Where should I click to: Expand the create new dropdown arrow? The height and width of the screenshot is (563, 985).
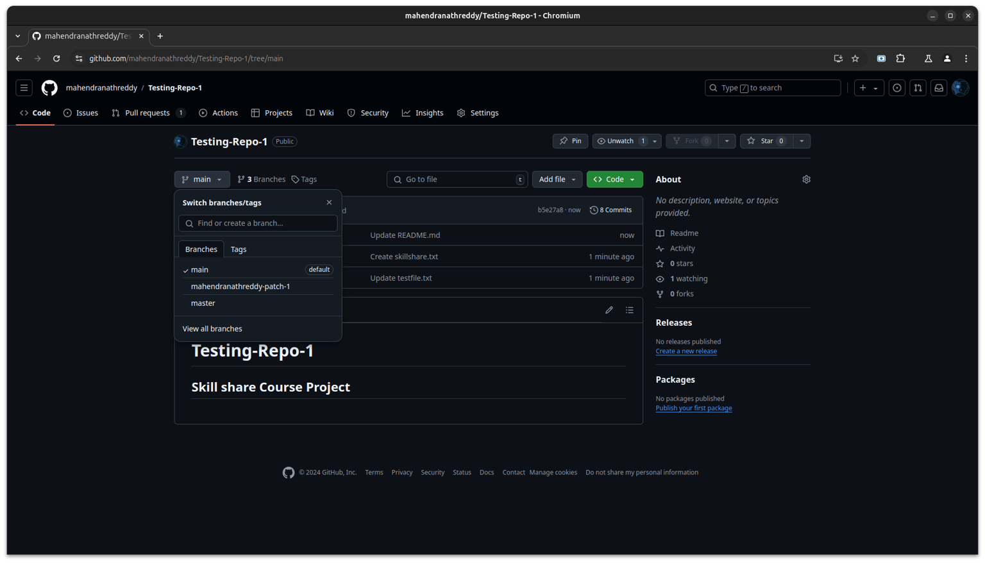pos(876,88)
